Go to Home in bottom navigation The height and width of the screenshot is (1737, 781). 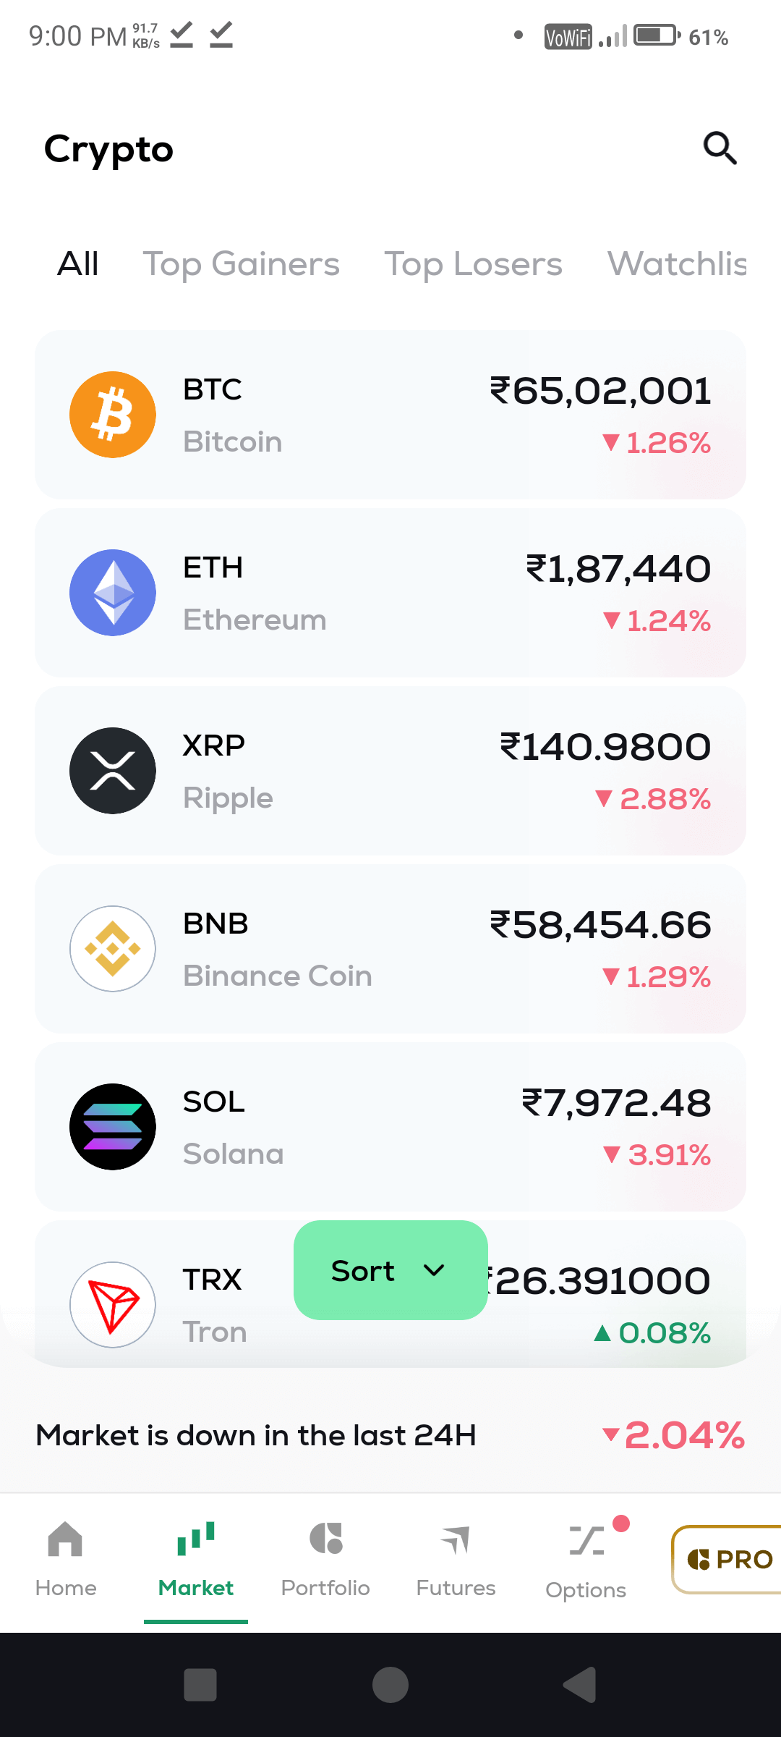pyautogui.click(x=66, y=1560)
